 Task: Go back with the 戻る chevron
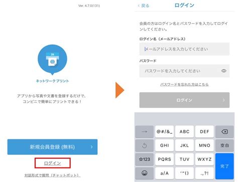click(x=144, y=6)
